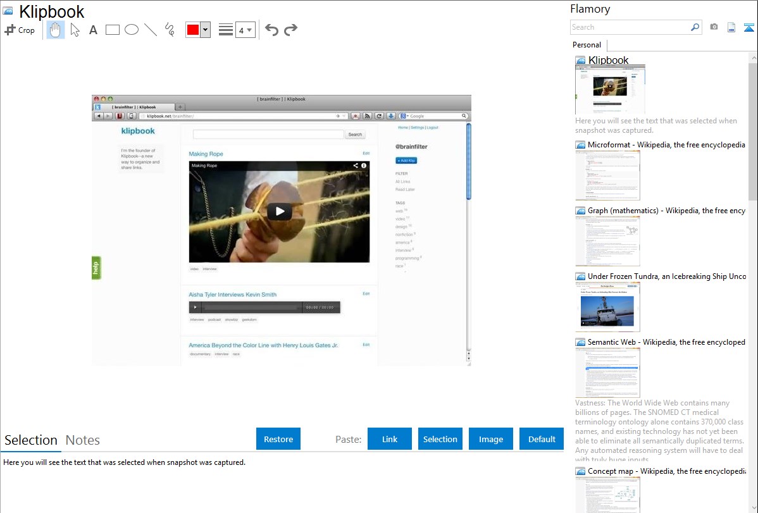Pick the ellipse shape tool
Viewport: 758px width, 513px height.
(x=132, y=30)
